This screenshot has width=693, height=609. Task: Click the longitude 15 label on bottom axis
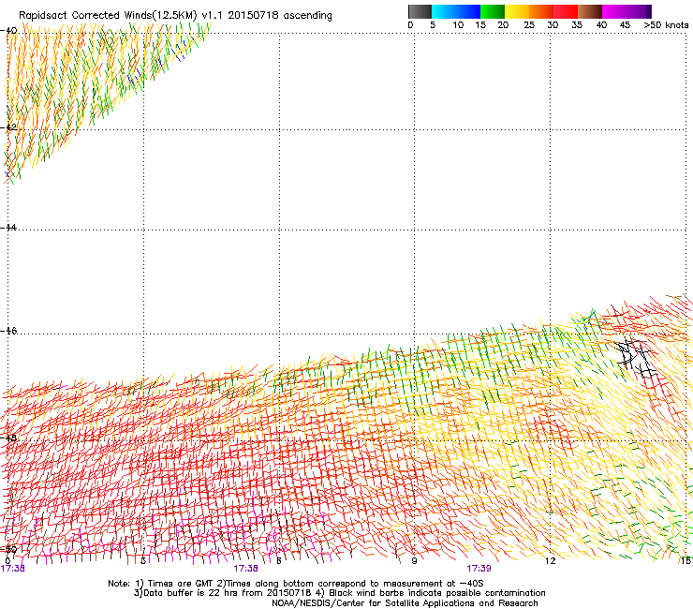coord(686,561)
